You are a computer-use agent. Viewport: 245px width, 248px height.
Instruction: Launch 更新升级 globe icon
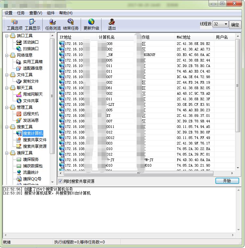point(91,24)
